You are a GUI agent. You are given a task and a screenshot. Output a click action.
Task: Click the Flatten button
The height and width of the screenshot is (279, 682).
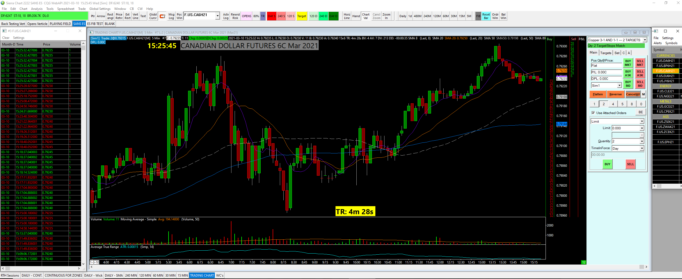(x=598, y=94)
